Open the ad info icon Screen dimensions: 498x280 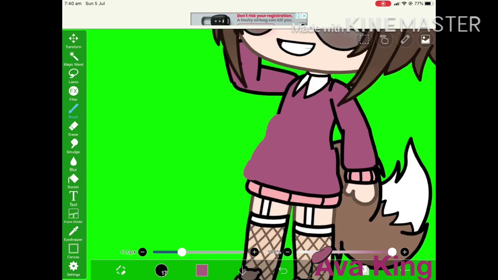click(x=298, y=16)
